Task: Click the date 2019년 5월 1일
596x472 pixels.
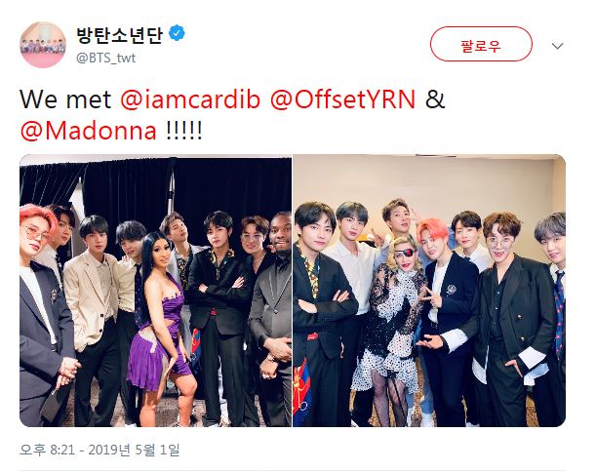Action: 134,450
